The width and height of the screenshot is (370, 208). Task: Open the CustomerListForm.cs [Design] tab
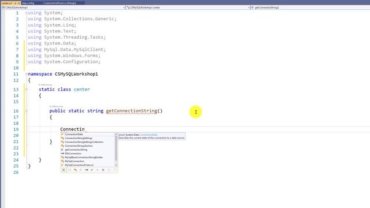point(60,3)
